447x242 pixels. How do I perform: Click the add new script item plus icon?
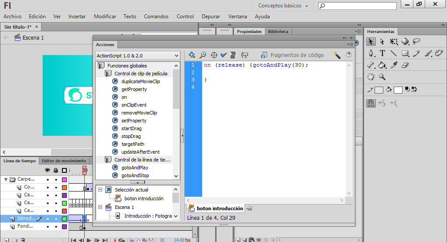click(x=192, y=55)
